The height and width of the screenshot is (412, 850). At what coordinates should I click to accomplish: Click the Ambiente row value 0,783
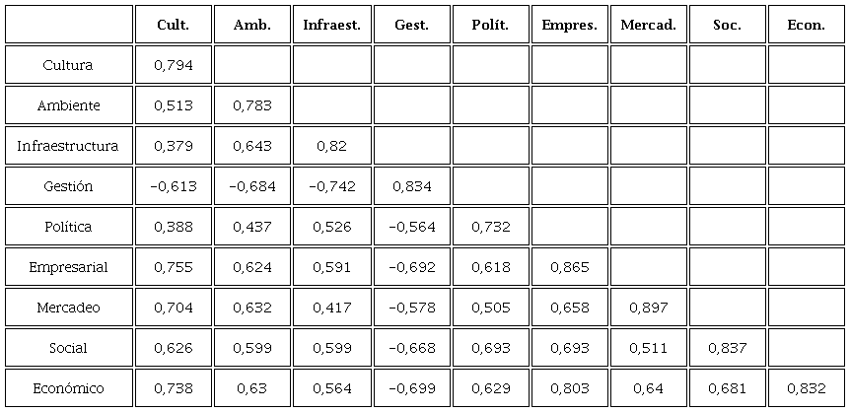(251, 105)
